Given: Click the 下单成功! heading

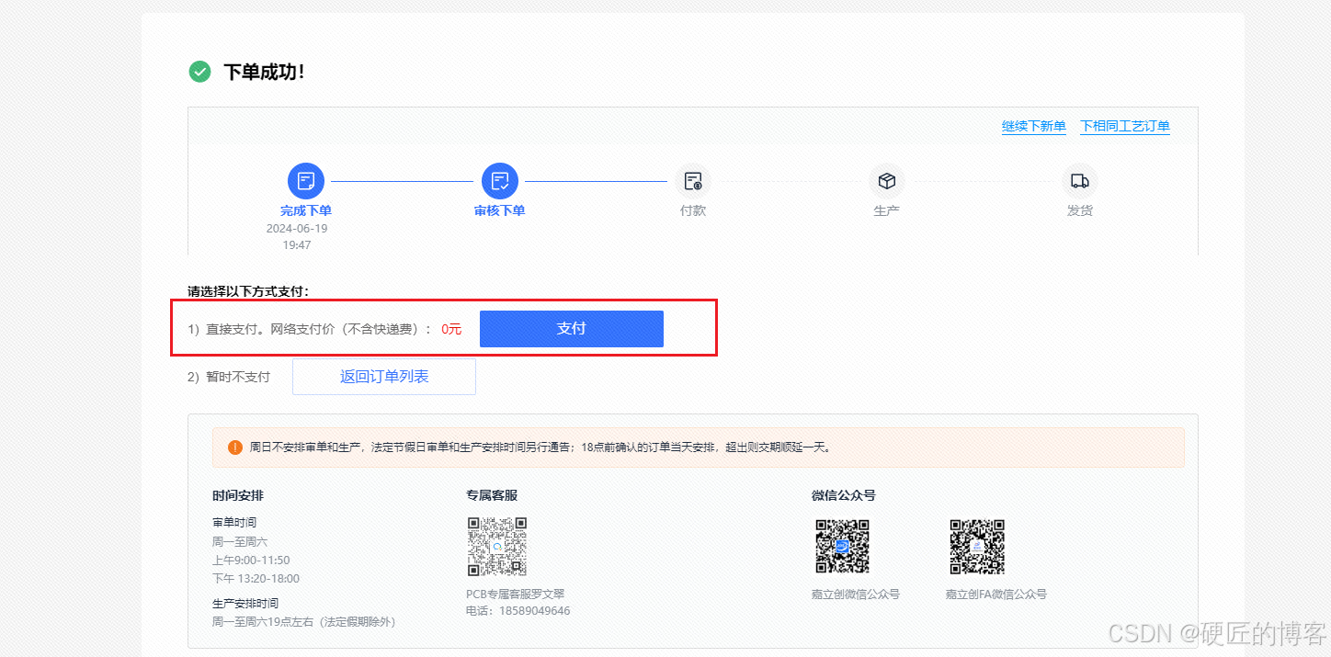Looking at the screenshot, I should [x=264, y=72].
